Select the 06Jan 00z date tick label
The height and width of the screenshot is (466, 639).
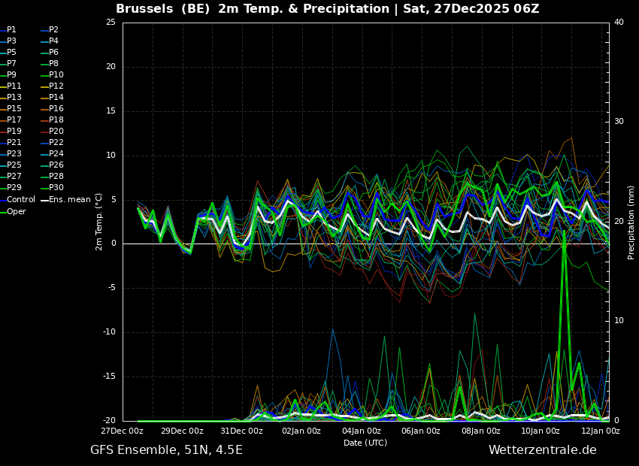421,431
